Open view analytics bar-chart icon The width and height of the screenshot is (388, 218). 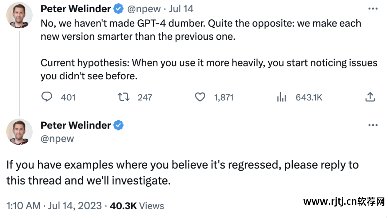281,97
